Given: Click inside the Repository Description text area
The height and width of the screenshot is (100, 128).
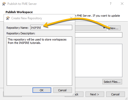Looking at the screenshot, I should [39, 61].
